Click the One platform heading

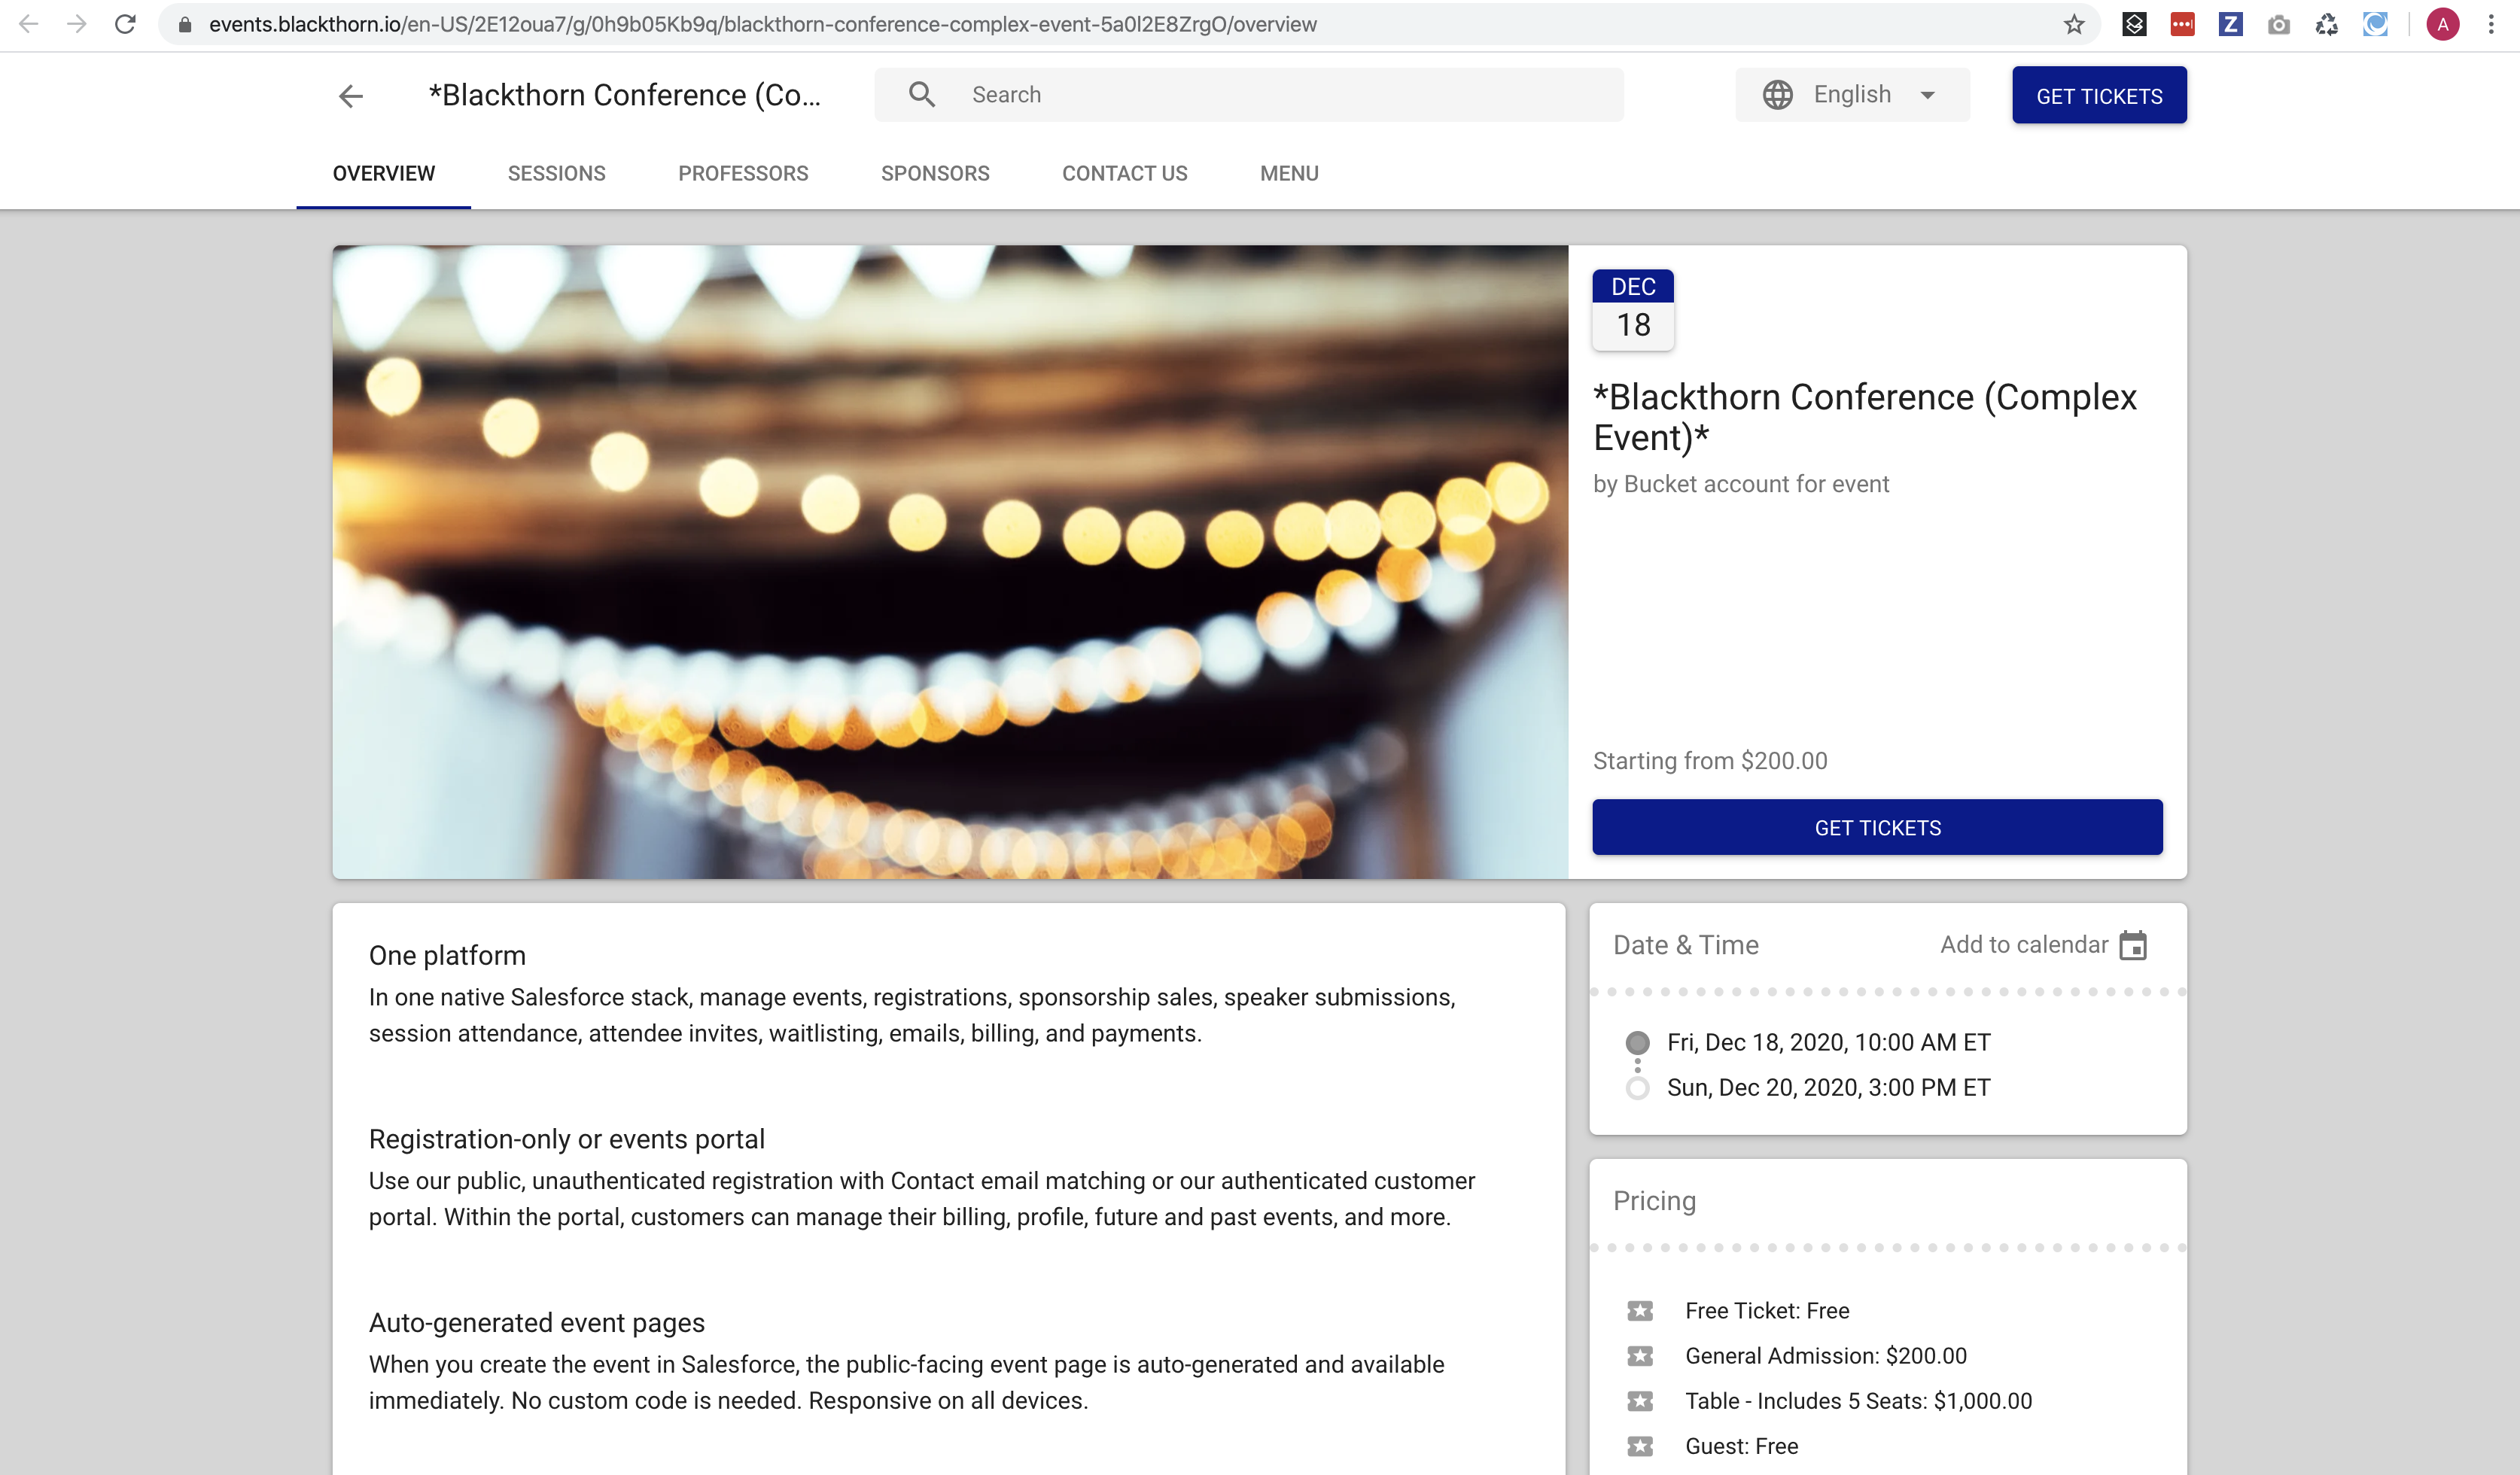click(x=447, y=955)
